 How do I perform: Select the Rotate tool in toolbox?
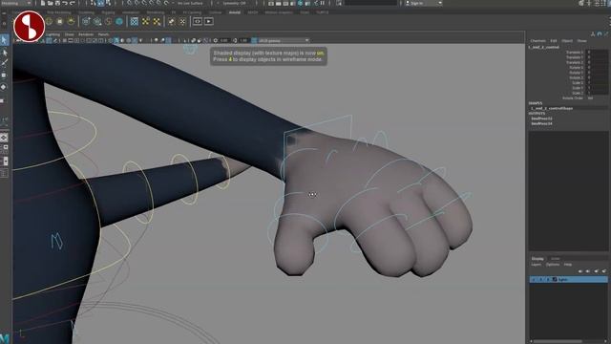pyautogui.click(x=4, y=87)
